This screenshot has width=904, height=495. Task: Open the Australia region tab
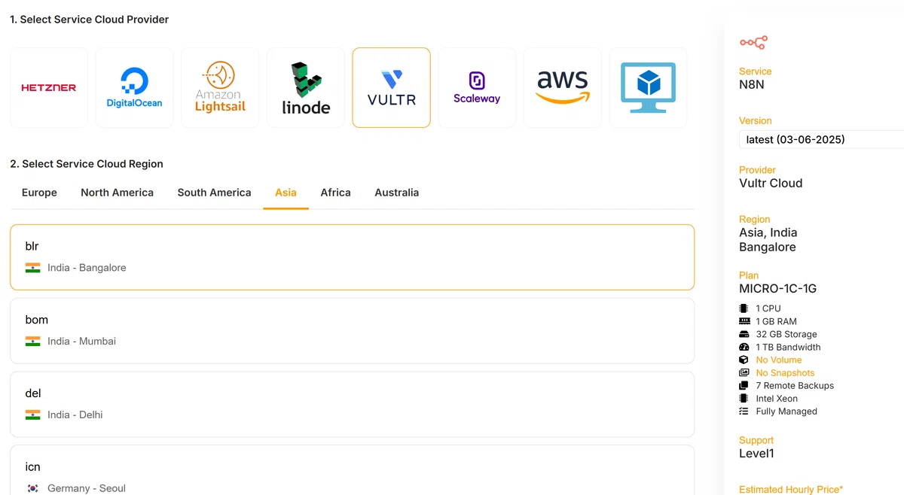396,193
